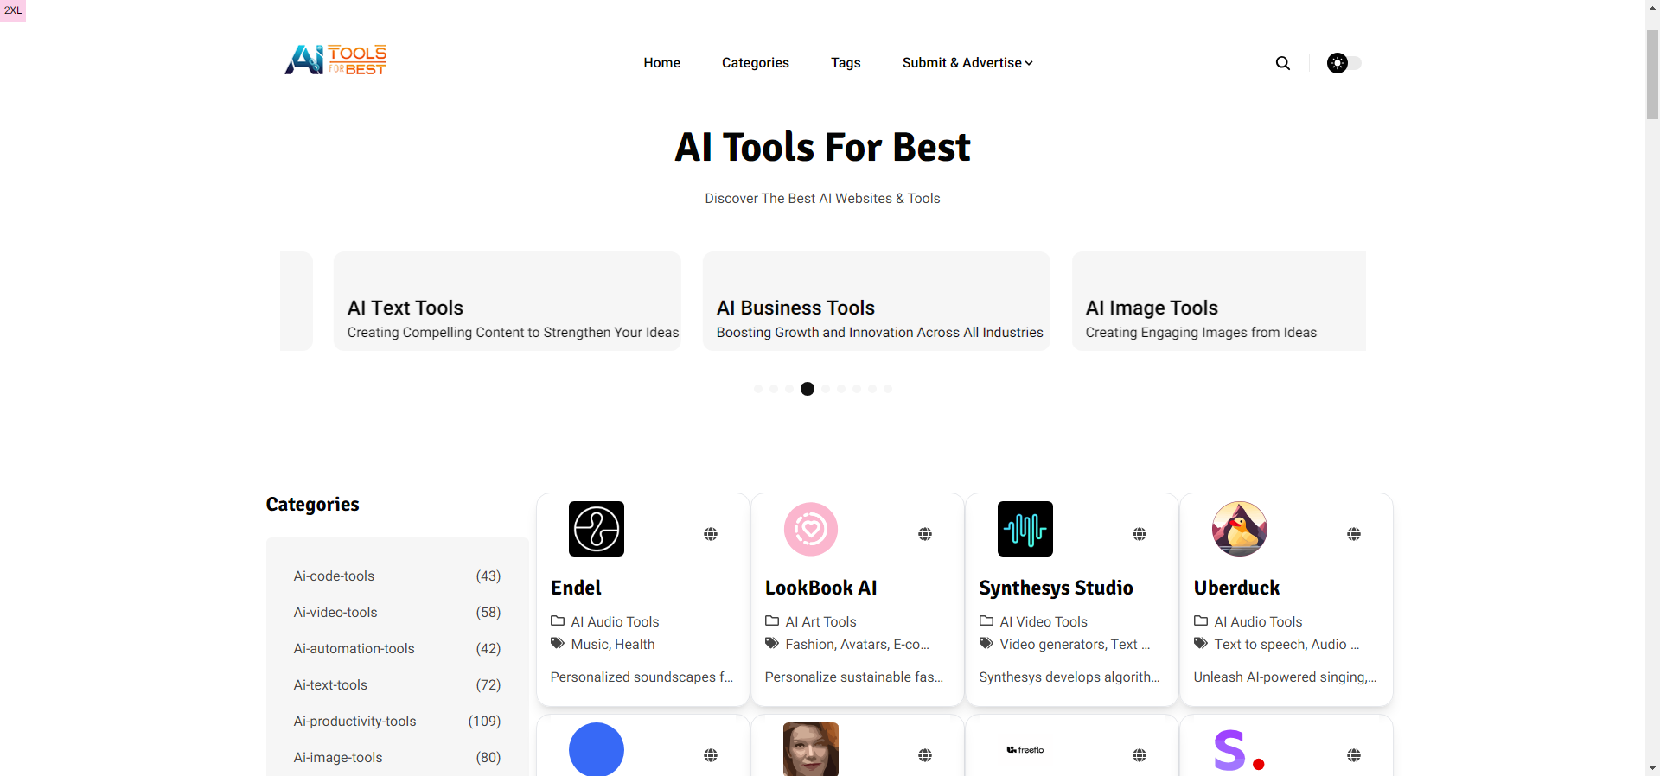1660x776 pixels.
Task: Select the first carousel pagination dot
Action: [758, 389]
